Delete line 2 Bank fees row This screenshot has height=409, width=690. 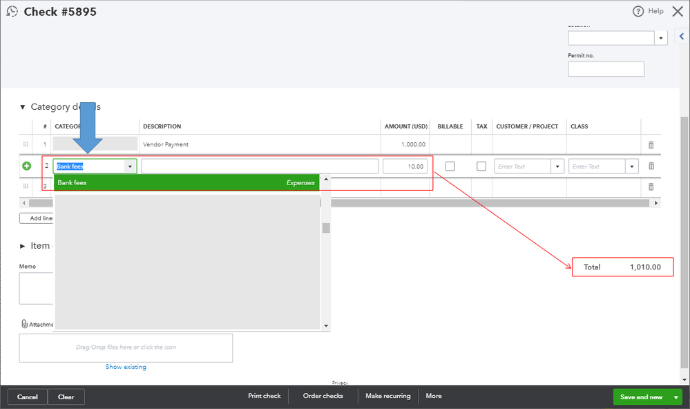pyautogui.click(x=651, y=166)
